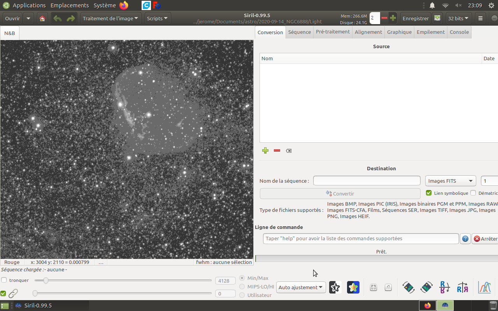The height and width of the screenshot is (311, 498).
Task: Enable the tronquer checkbox
Action: pos(4,280)
